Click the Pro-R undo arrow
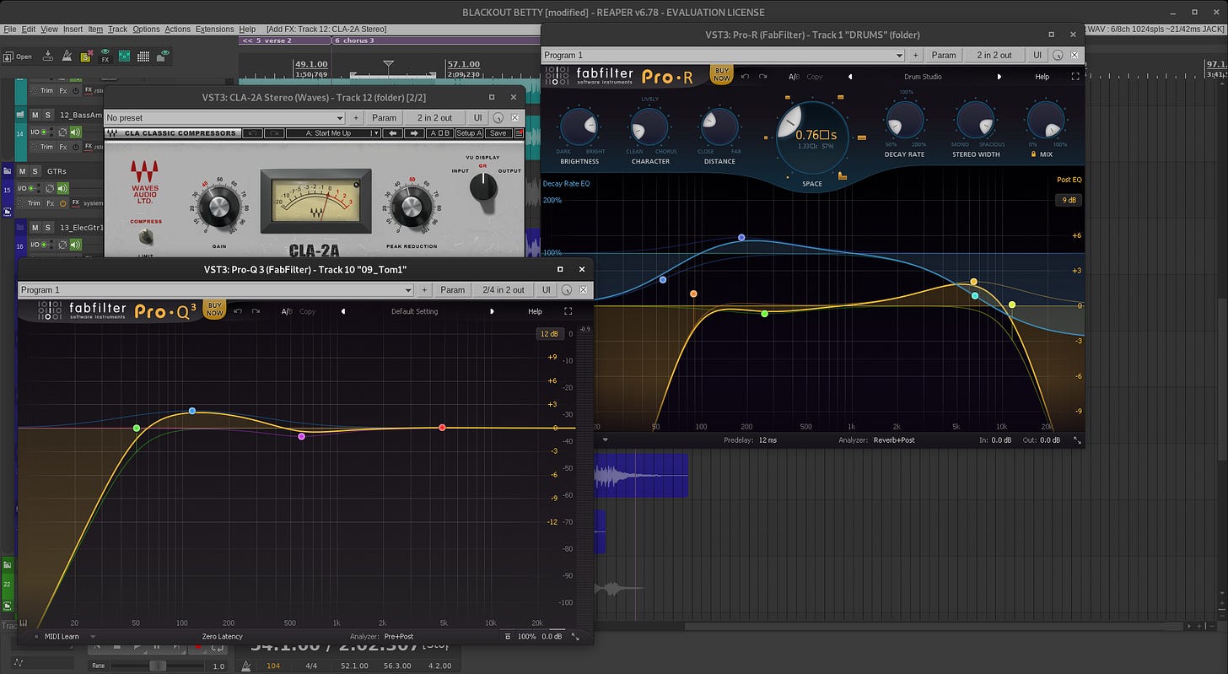 (x=745, y=77)
